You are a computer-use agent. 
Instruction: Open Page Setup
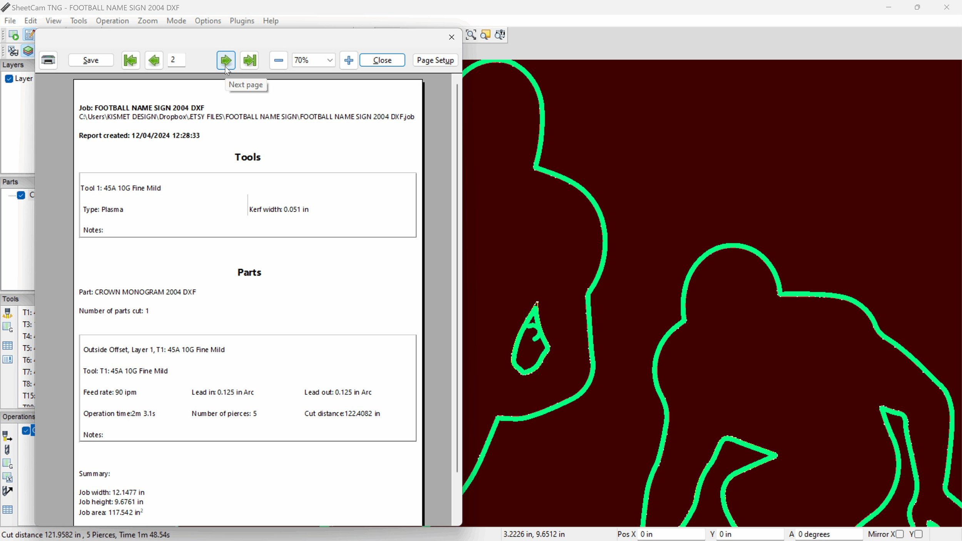pyautogui.click(x=435, y=60)
